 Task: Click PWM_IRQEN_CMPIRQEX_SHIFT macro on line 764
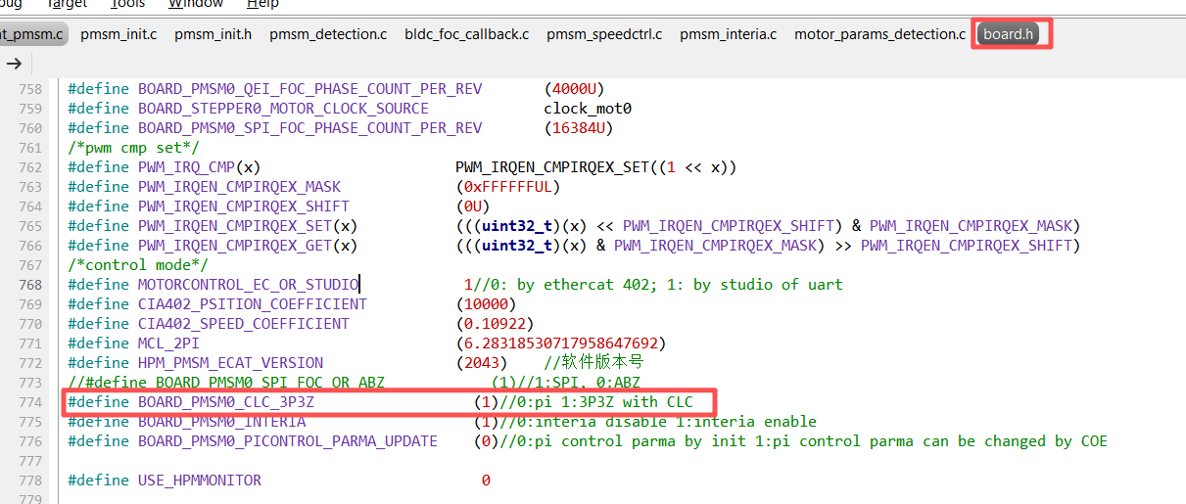click(x=243, y=206)
